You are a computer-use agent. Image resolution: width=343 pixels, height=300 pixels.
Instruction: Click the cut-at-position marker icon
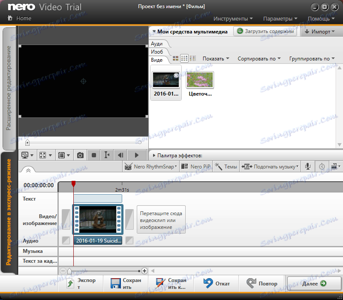(x=107, y=155)
